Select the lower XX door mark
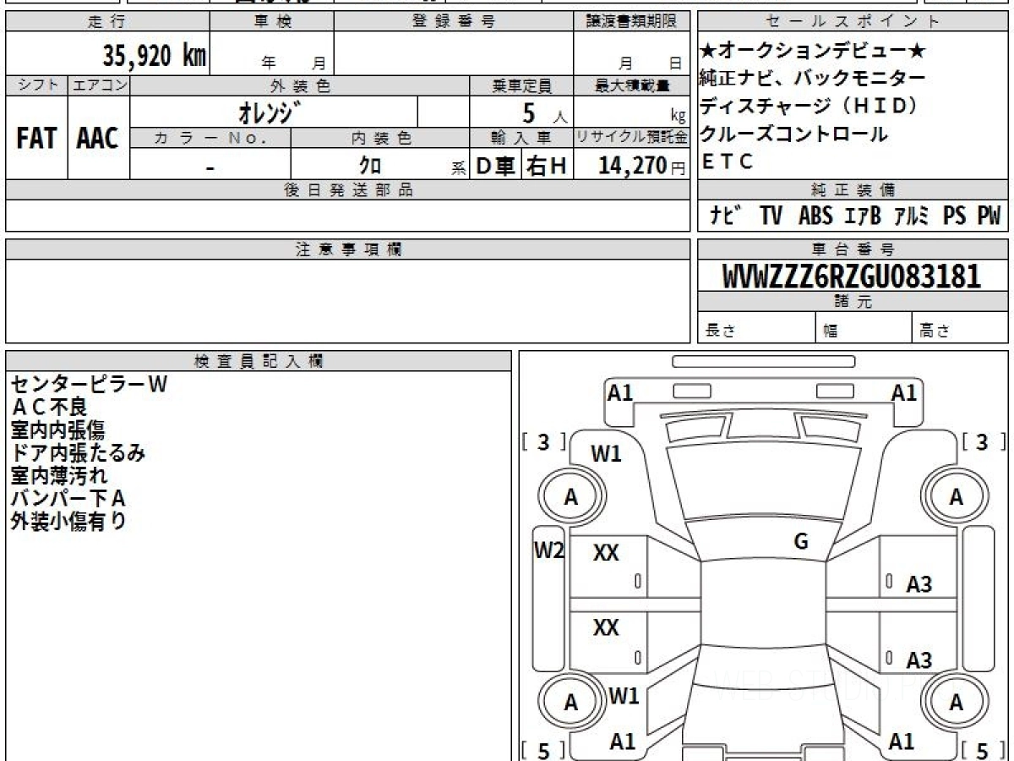The height and width of the screenshot is (761, 1014). click(606, 628)
